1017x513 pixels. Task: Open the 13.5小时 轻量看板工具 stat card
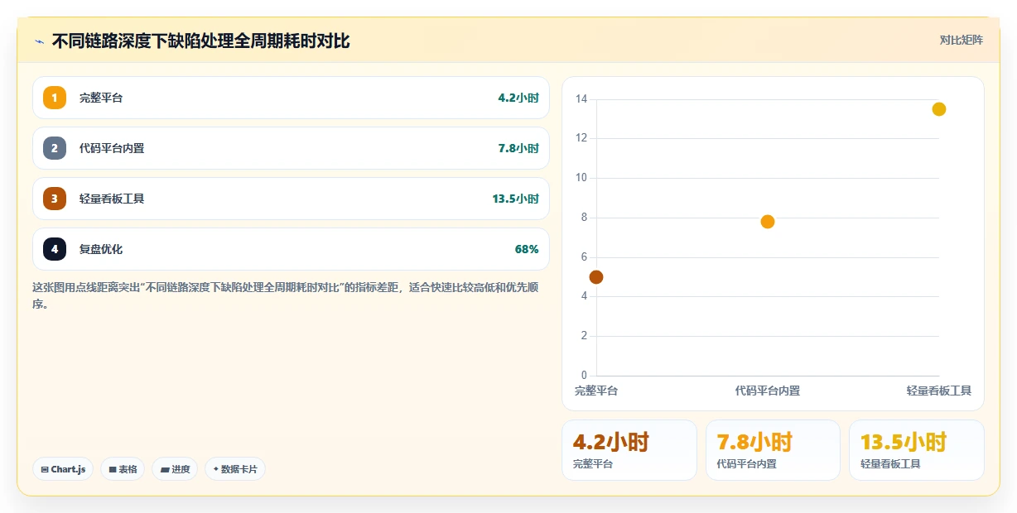point(917,450)
